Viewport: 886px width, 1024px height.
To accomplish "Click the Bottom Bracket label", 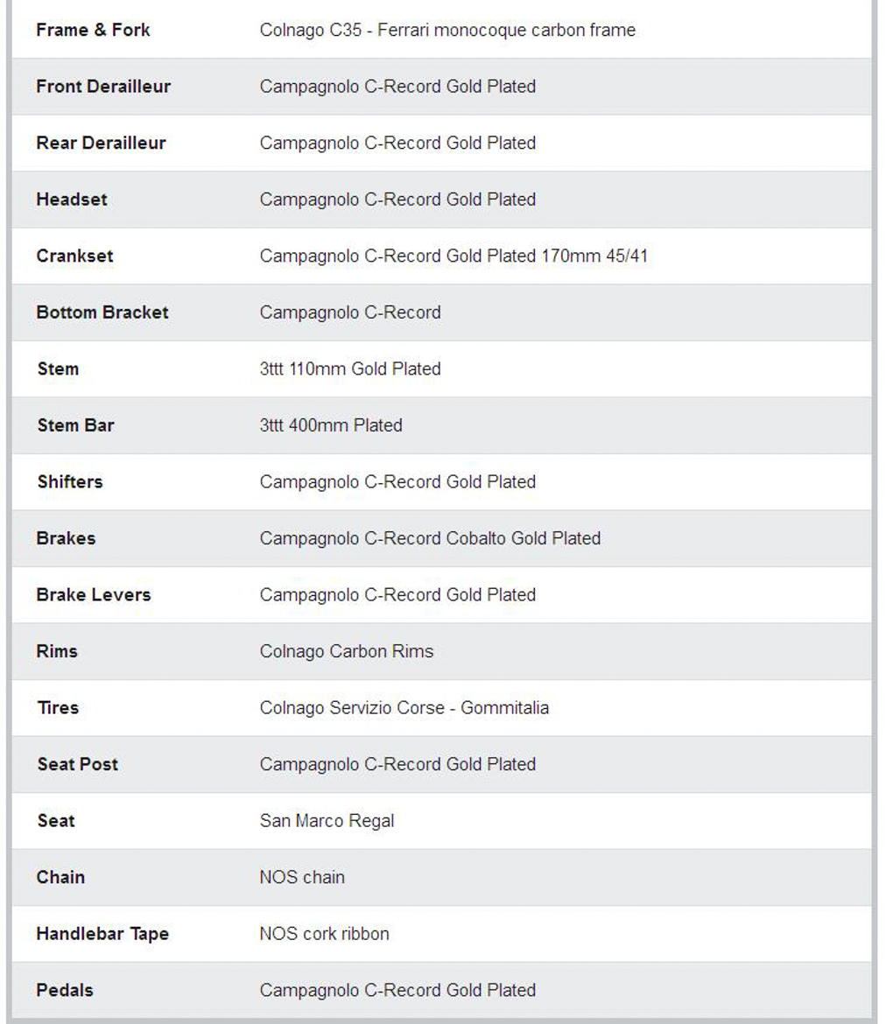I will 102,312.
